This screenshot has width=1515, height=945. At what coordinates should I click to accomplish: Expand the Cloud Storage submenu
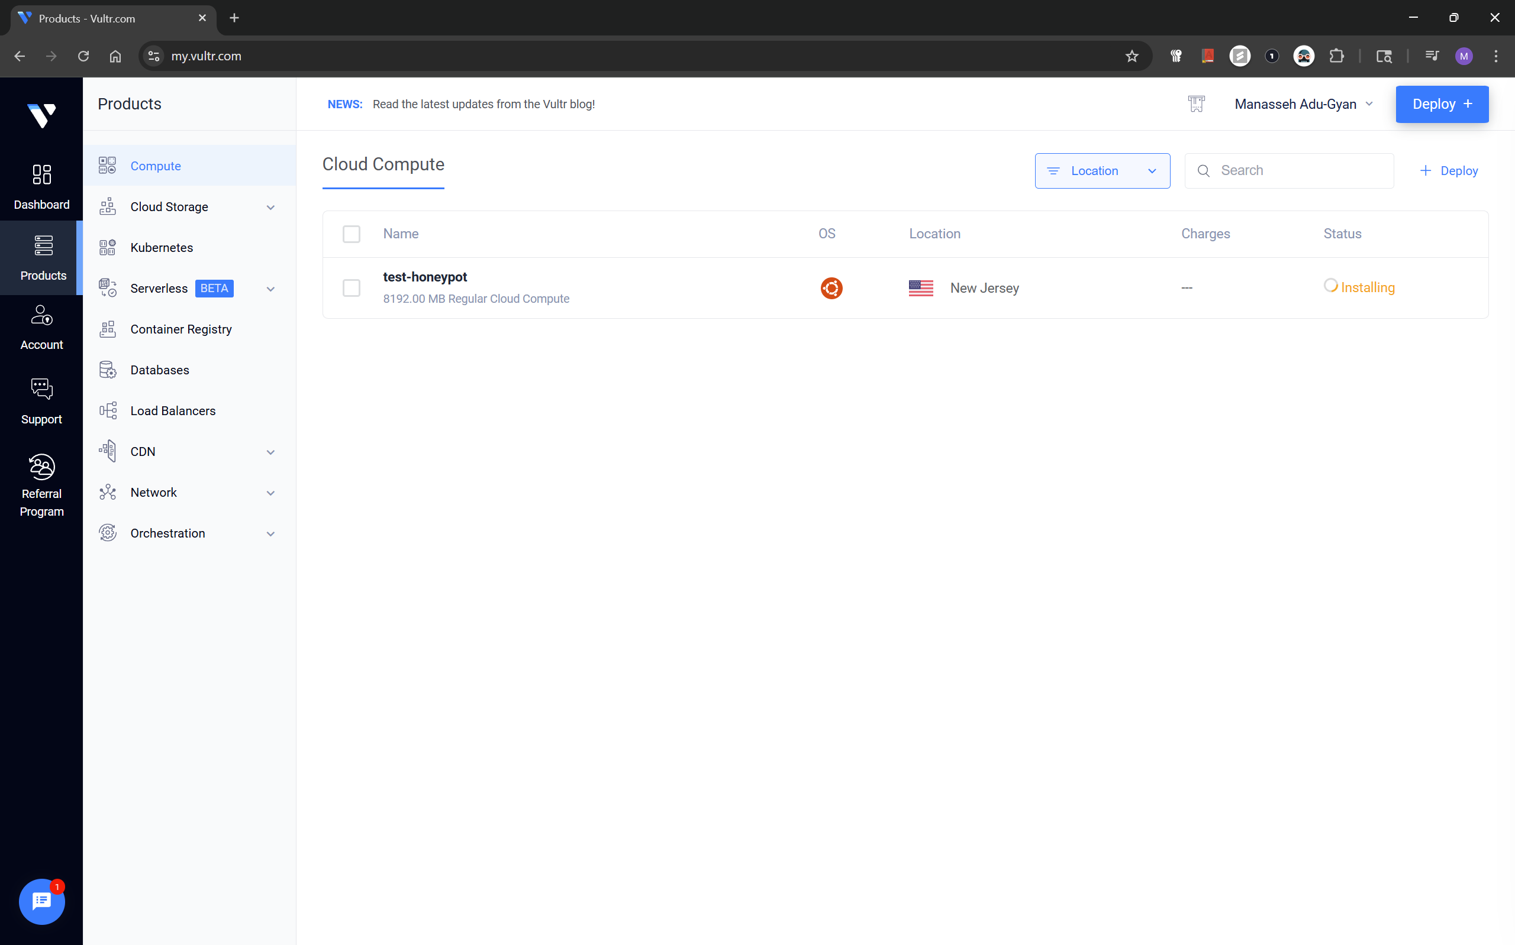point(270,208)
